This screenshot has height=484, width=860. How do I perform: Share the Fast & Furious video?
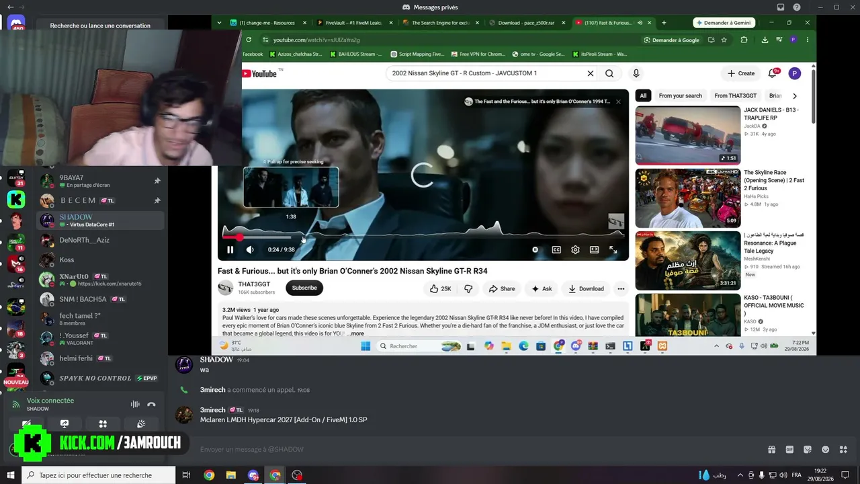pyautogui.click(x=501, y=288)
